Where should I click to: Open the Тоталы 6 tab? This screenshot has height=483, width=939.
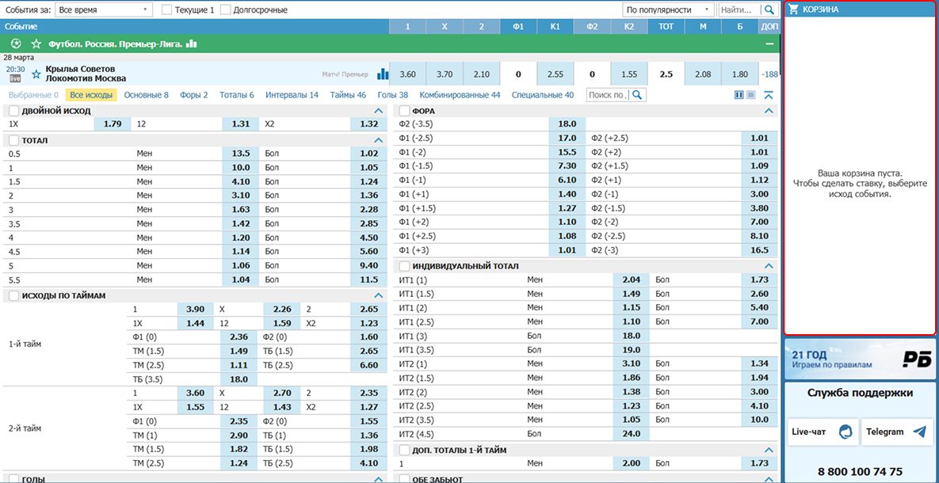point(236,95)
